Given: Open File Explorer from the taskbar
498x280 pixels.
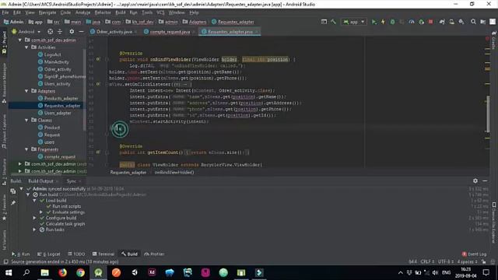Looking at the screenshot, I should [x=45, y=273].
